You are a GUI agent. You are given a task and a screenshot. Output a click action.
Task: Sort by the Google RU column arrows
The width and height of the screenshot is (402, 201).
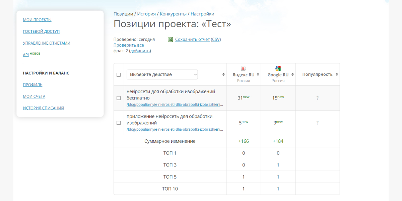coord(292,75)
